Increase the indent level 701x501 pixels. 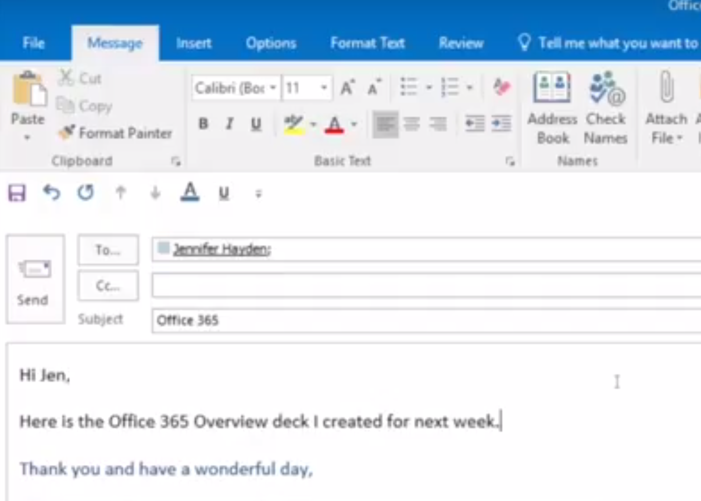[x=501, y=124]
